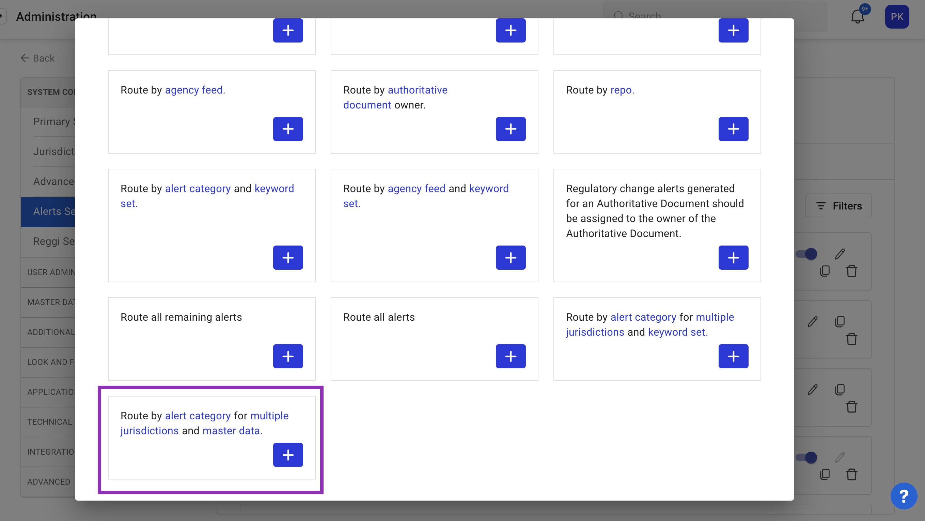
Task: Click the + icon on Route by alert category for multiple jurisdictions and keyword set
Action: pyautogui.click(x=734, y=355)
